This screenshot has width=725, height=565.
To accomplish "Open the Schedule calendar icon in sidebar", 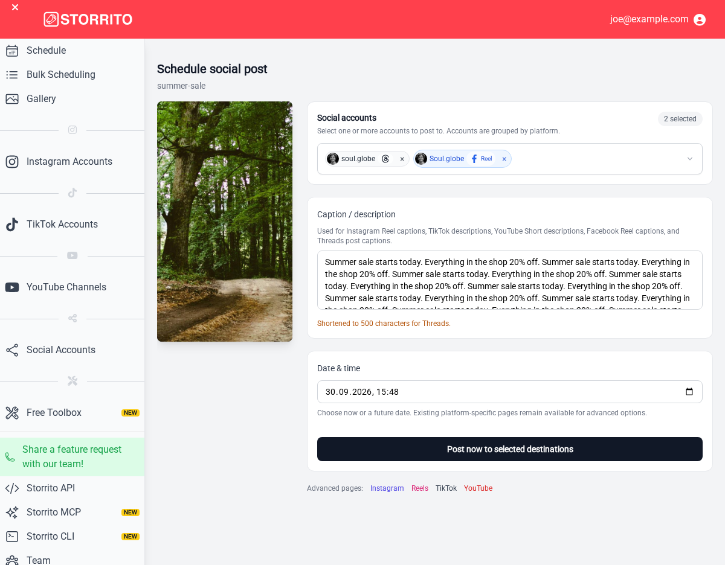I will [x=12, y=51].
